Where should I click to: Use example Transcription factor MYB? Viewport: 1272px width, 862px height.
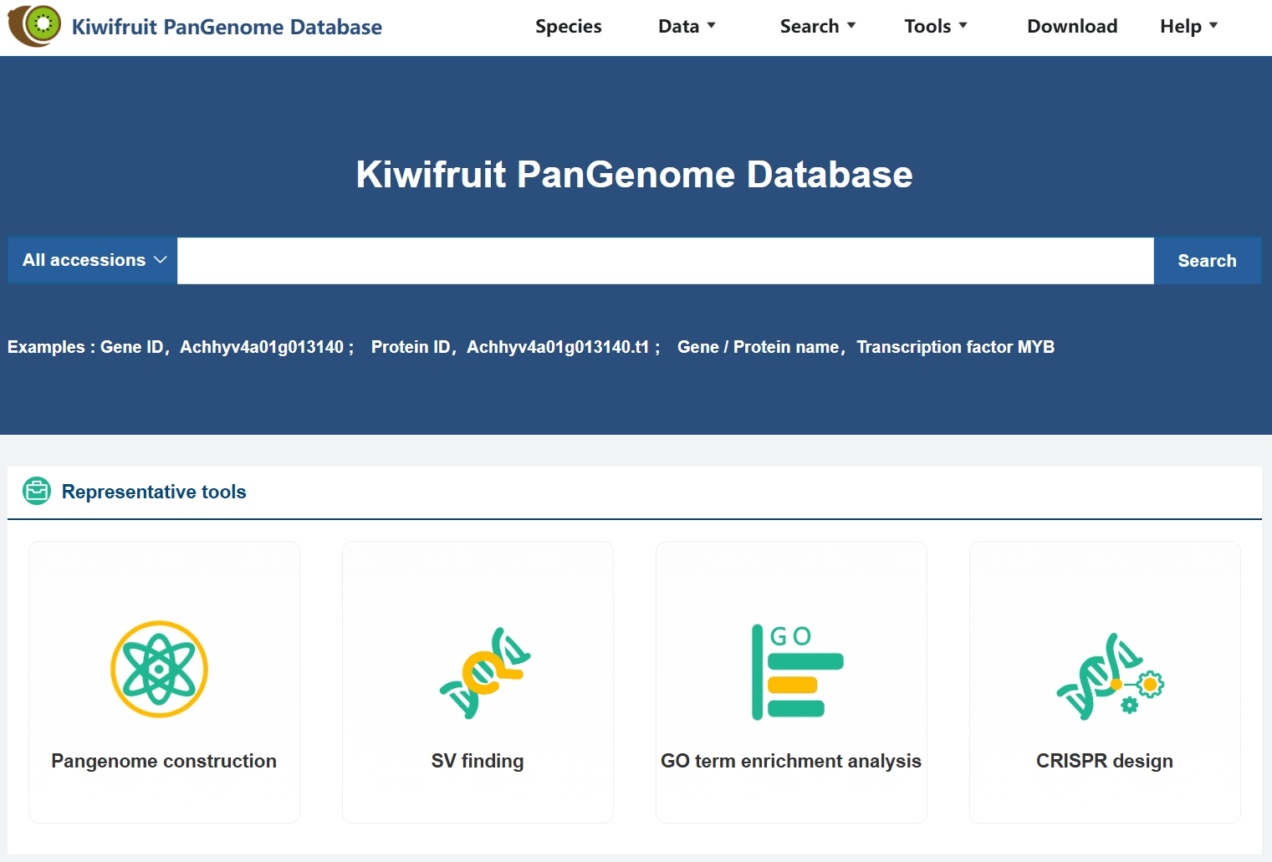tap(955, 347)
